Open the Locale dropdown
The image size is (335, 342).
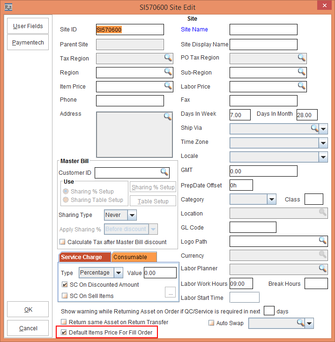point(323,157)
